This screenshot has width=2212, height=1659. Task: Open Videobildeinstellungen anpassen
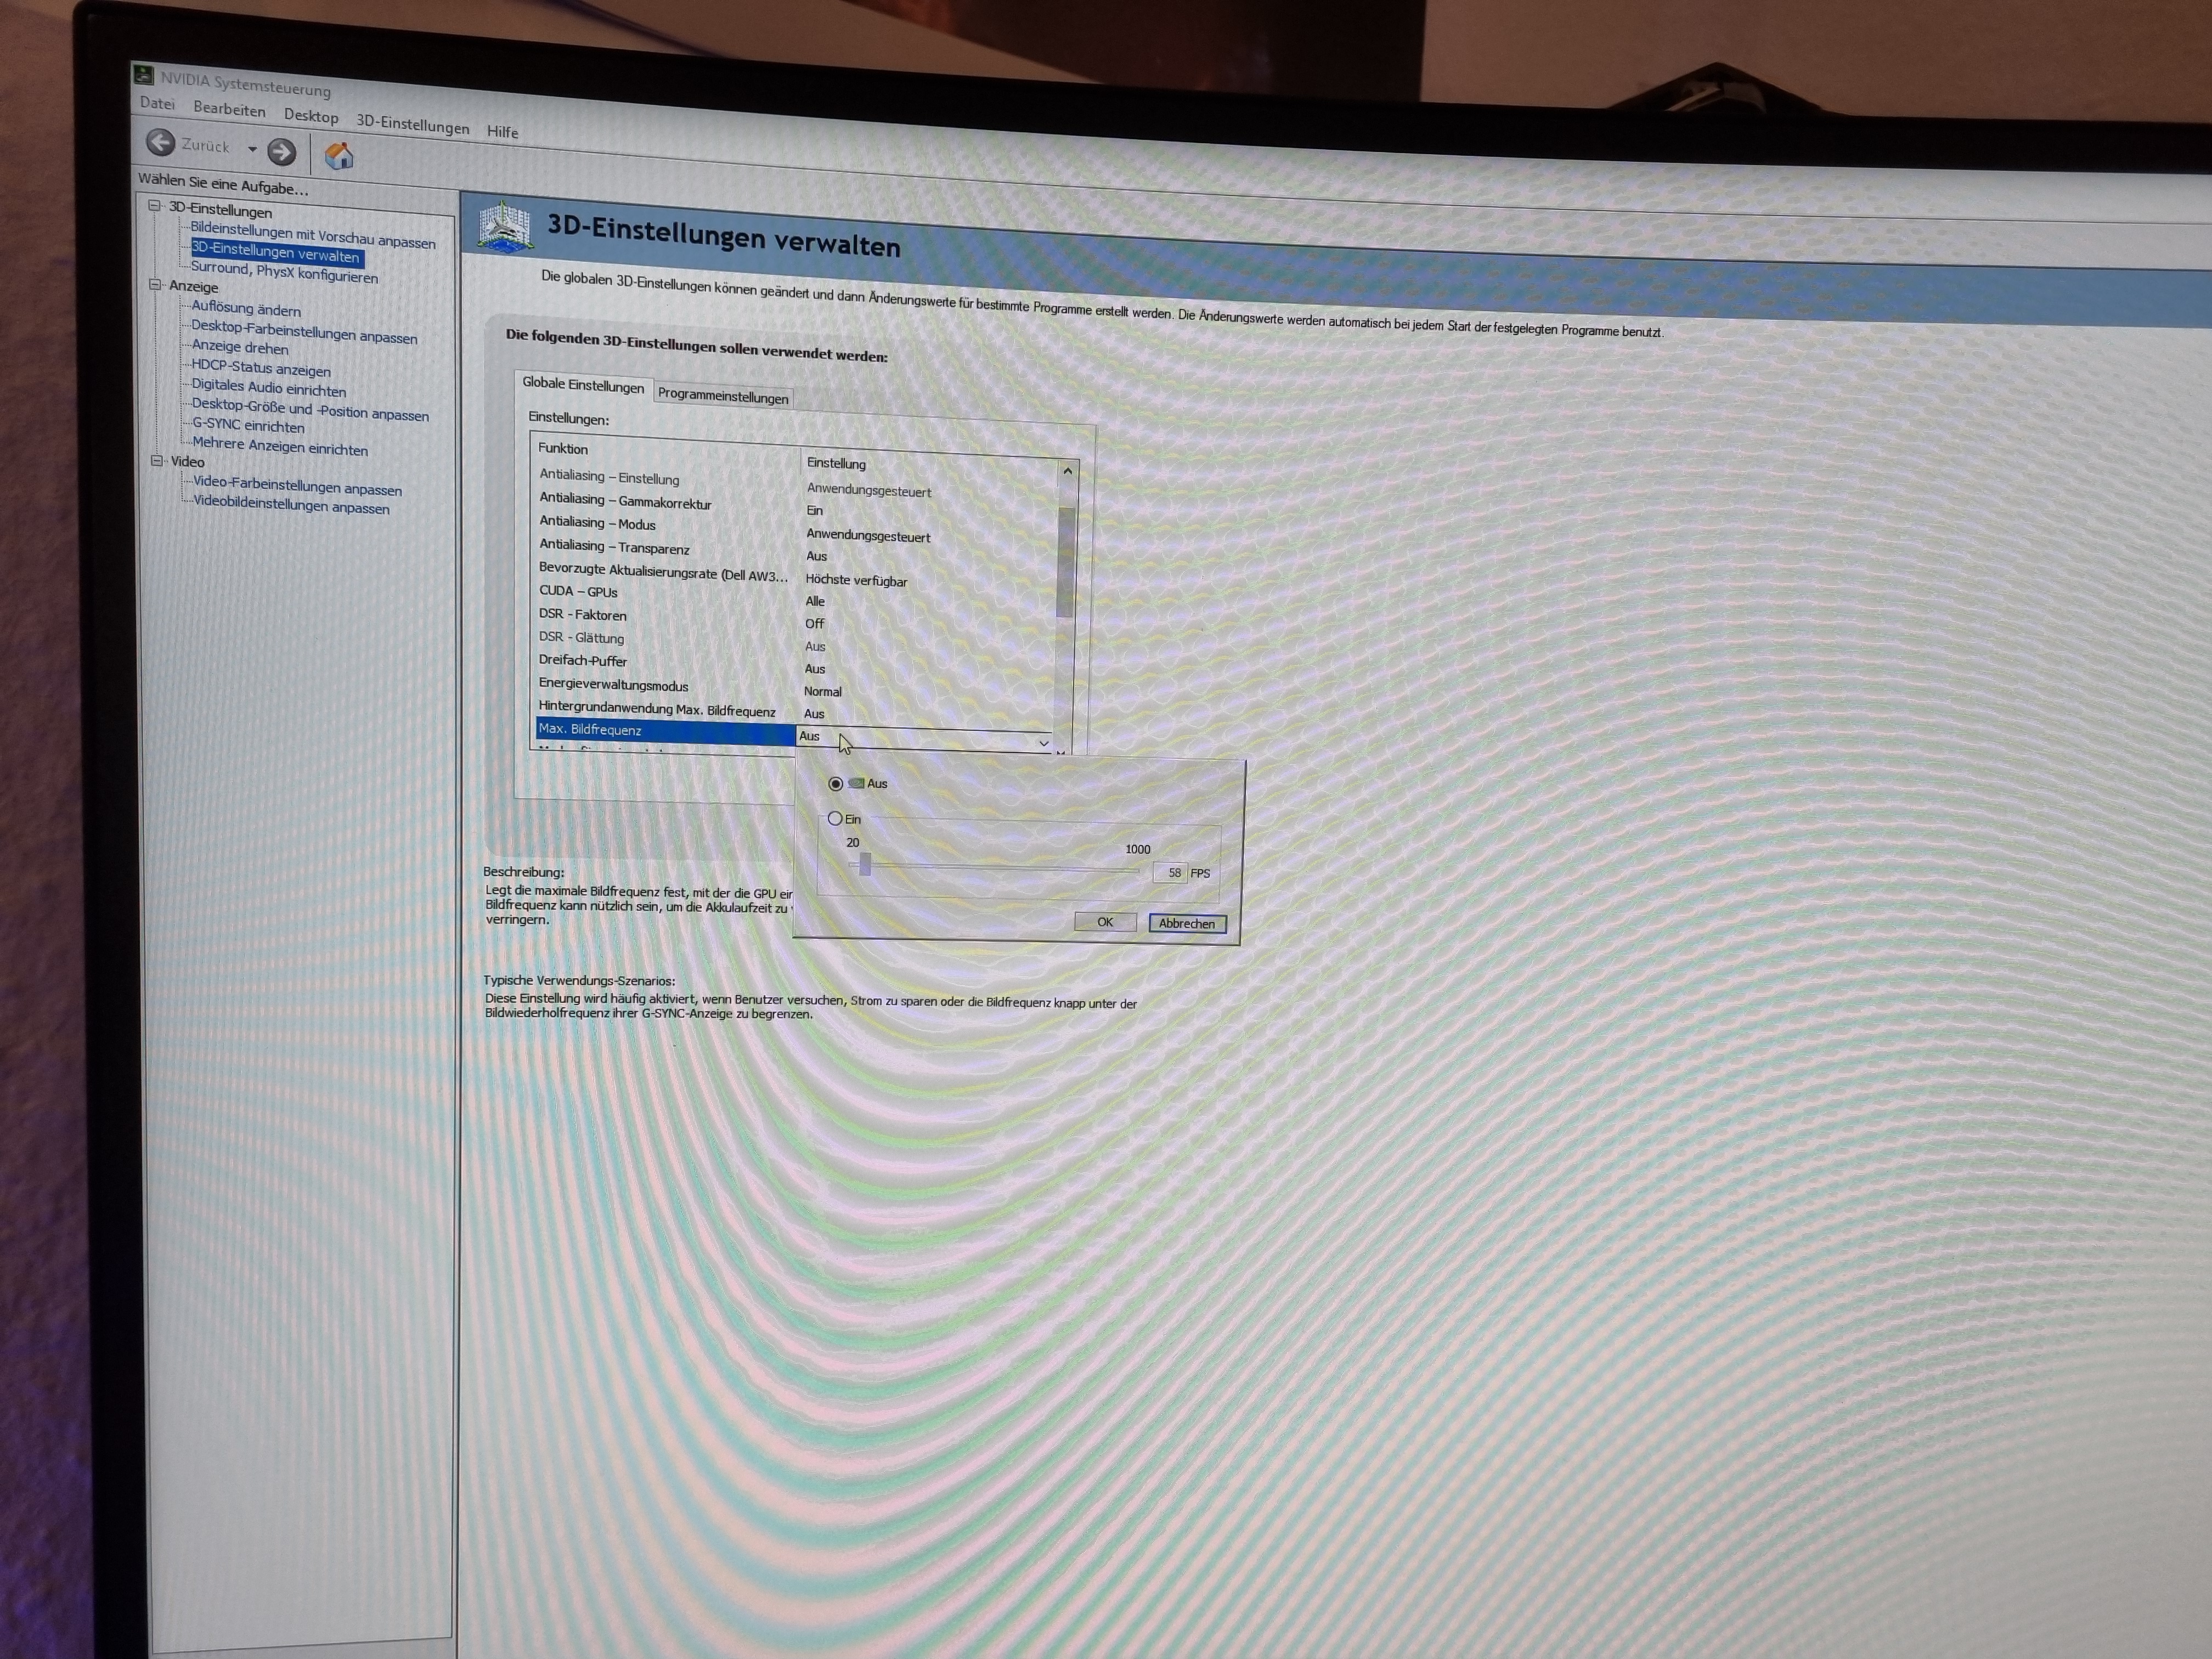tap(291, 504)
